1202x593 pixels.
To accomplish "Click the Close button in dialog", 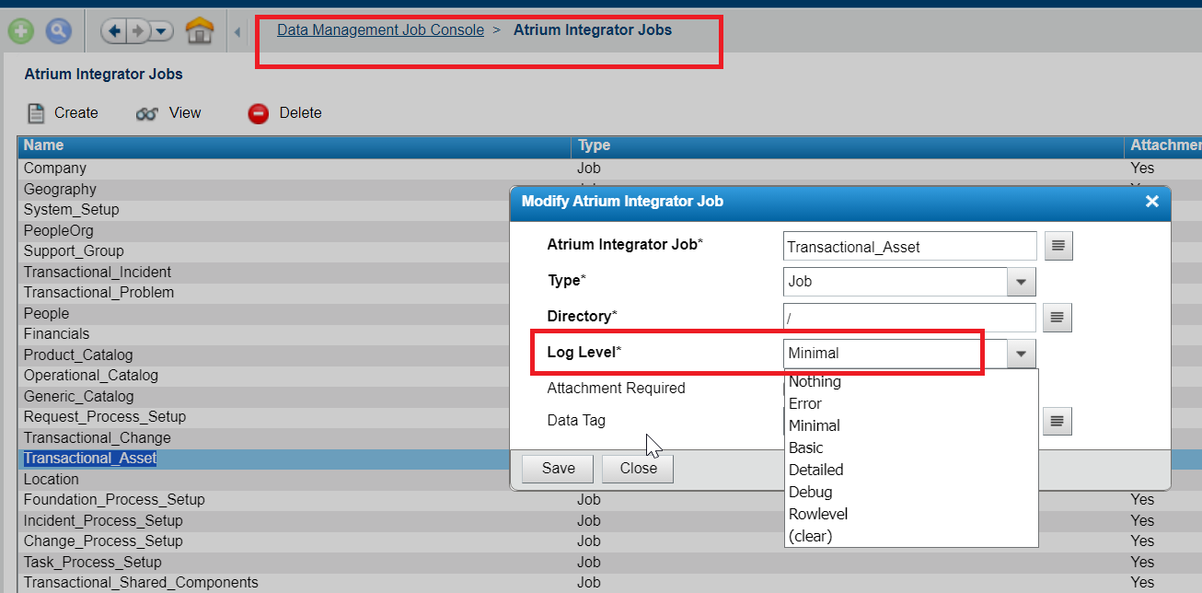I will tap(638, 468).
